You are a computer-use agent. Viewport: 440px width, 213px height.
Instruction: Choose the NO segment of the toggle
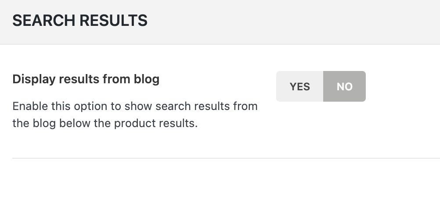pos(344,86)
